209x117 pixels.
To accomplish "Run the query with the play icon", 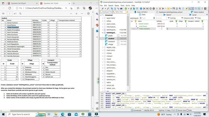I will pyautogui.click(x=163, y=8).
